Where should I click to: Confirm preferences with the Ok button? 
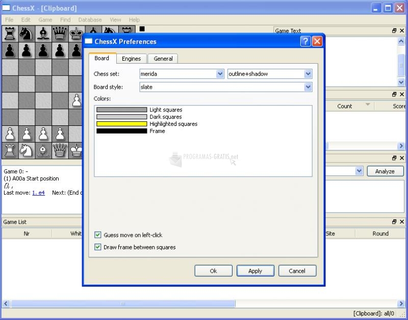(213, 271)
